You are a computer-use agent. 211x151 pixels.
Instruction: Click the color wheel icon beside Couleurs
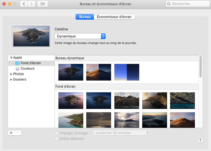tap(17, 69)
